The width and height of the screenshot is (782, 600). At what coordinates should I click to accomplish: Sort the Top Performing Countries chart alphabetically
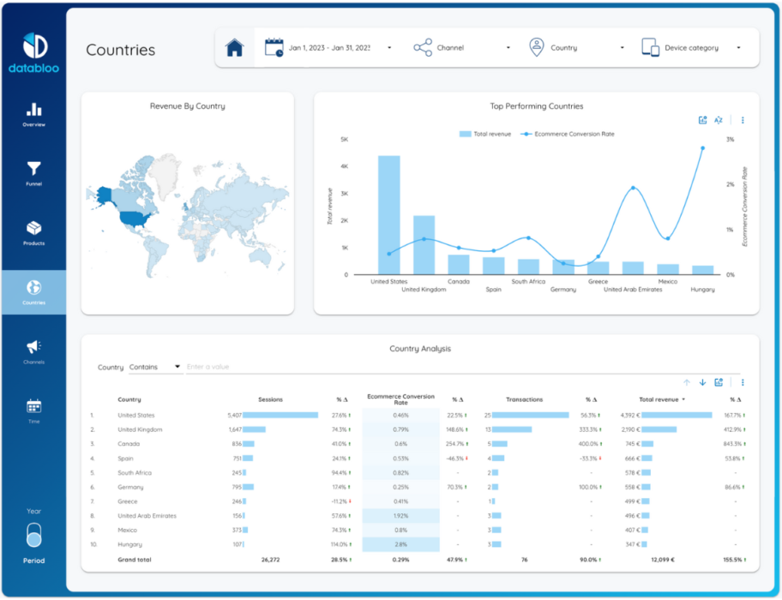[719, 120]
